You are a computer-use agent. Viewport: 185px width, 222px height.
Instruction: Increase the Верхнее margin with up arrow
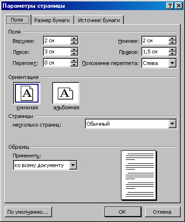pyautogui.click(x=74, y=39)
